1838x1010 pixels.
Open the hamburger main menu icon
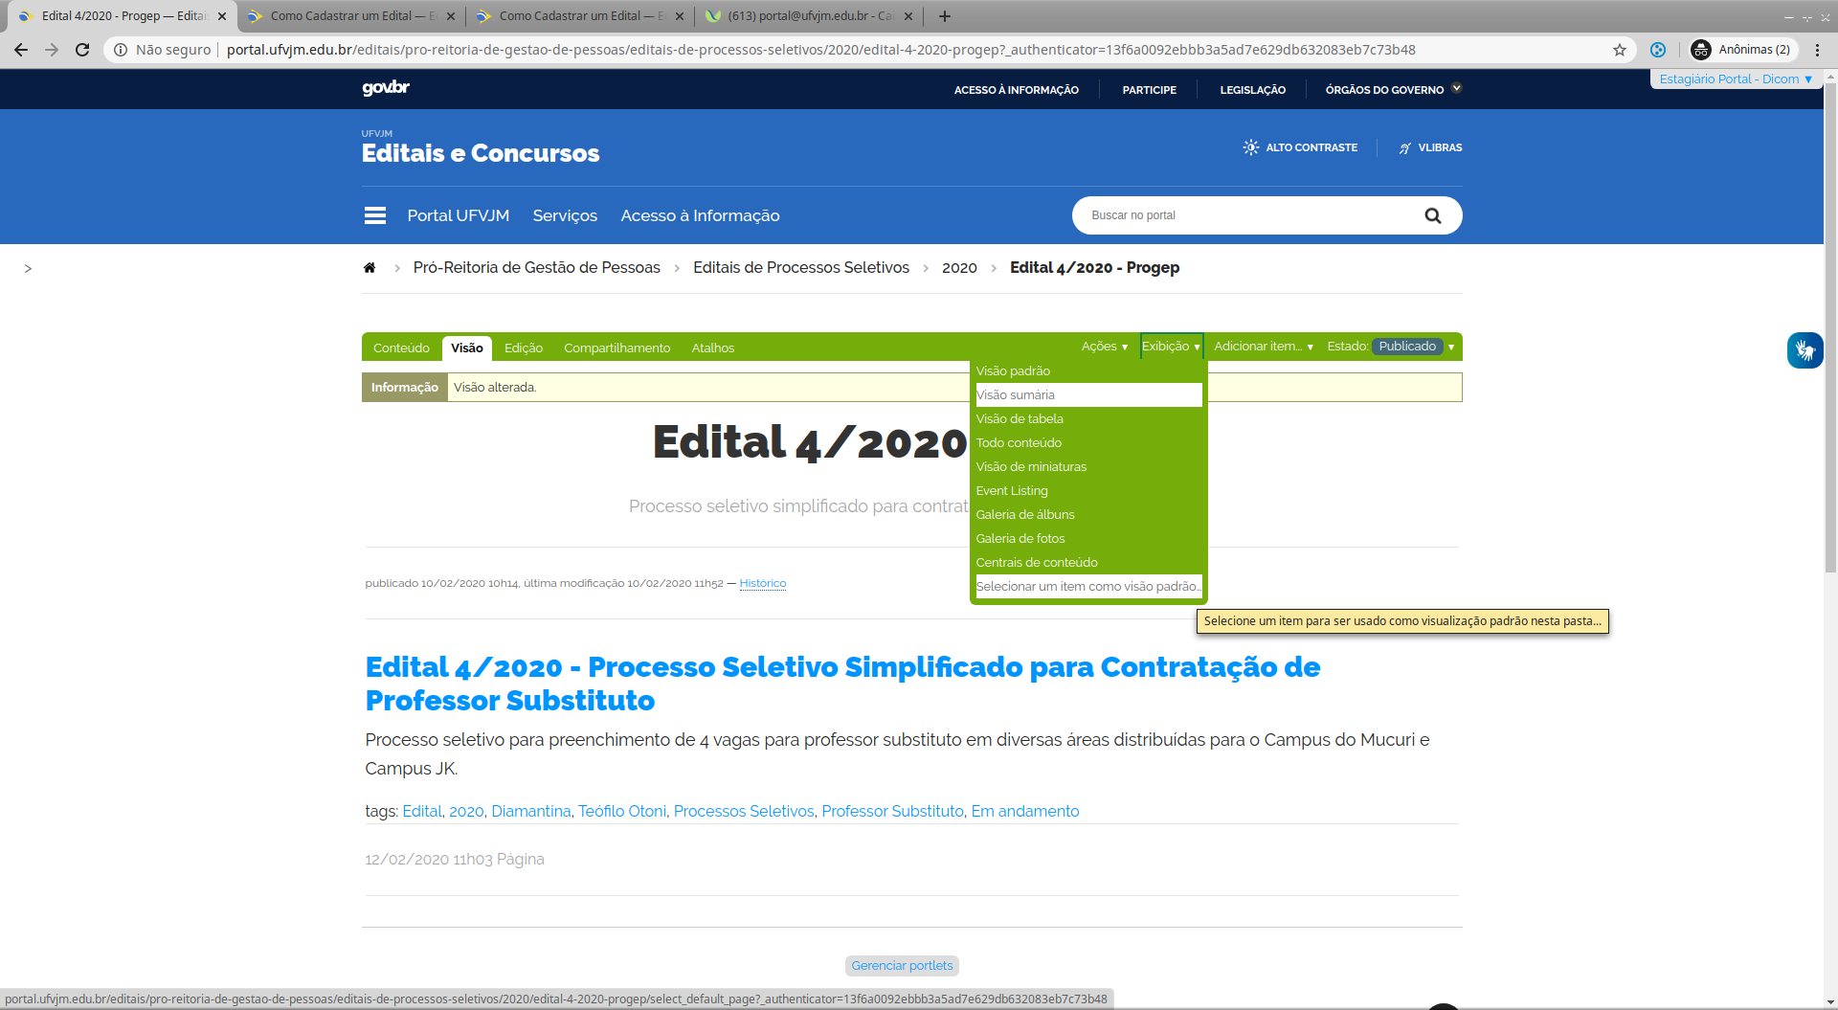[x=375, y=215]
